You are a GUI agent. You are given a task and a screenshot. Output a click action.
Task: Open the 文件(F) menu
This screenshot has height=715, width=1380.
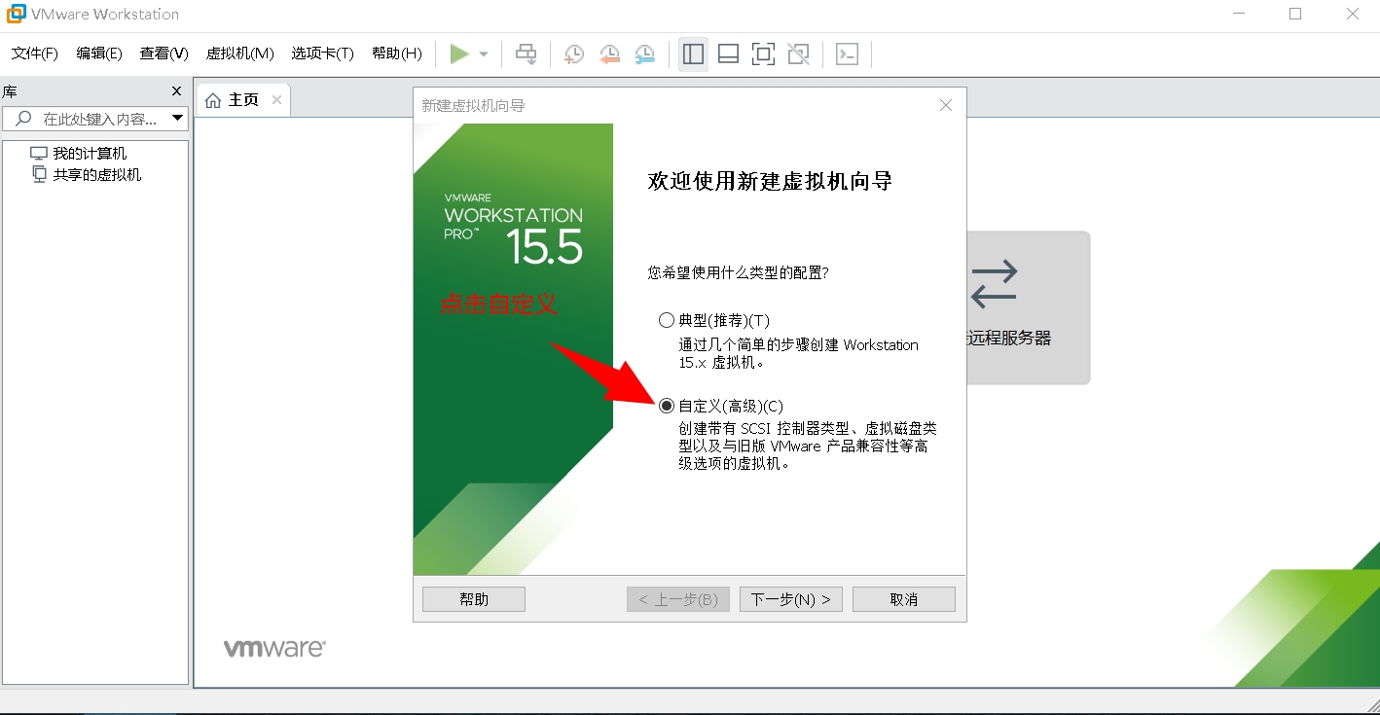point(35,54)
